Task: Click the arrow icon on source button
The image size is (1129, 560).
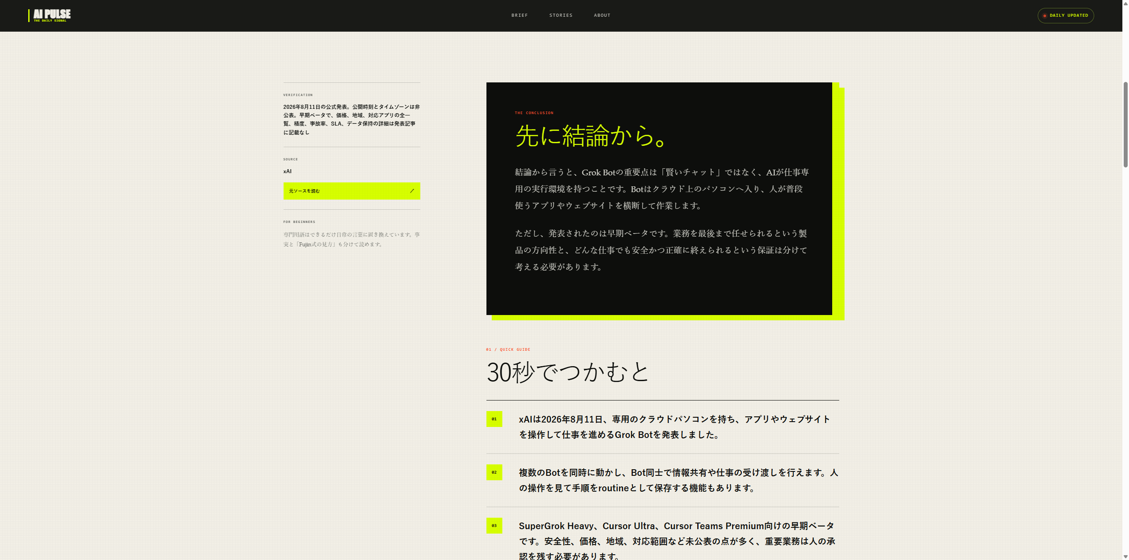Action: (x=412, y=191)
